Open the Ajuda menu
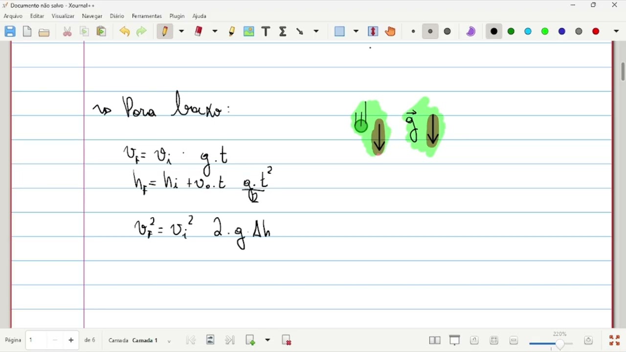Image resolution: width=626 pixels, height=352 pixels. point(200,16)
